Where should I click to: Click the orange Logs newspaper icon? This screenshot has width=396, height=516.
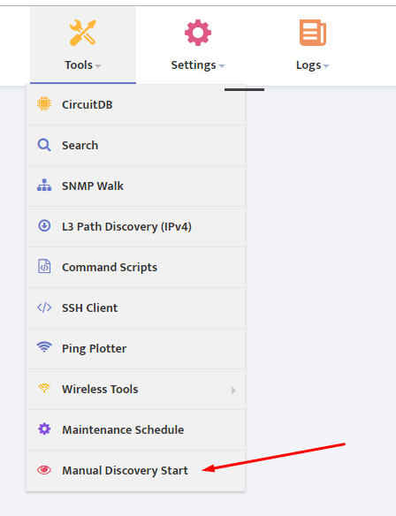point(312,33)
